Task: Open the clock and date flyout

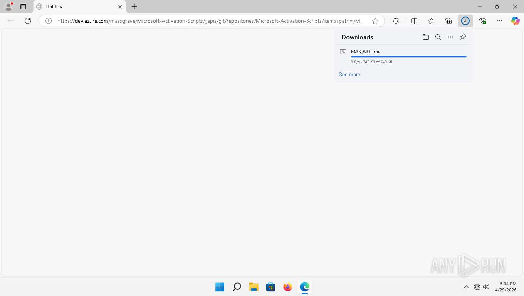Action: coord(506,287)
